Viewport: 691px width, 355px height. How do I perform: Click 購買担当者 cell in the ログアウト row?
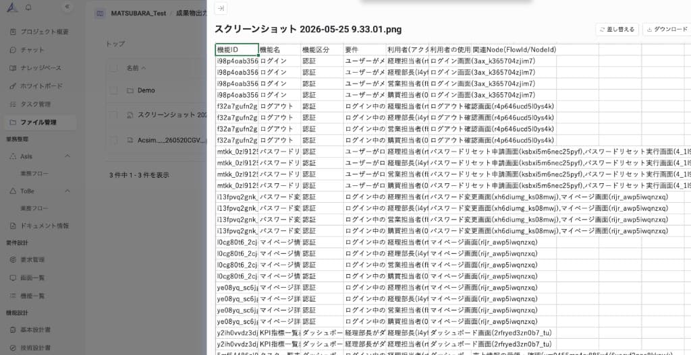(x=408, y=141)
